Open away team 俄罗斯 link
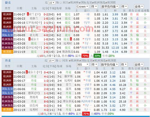150x117 pixels. click(x=68, y=76)
